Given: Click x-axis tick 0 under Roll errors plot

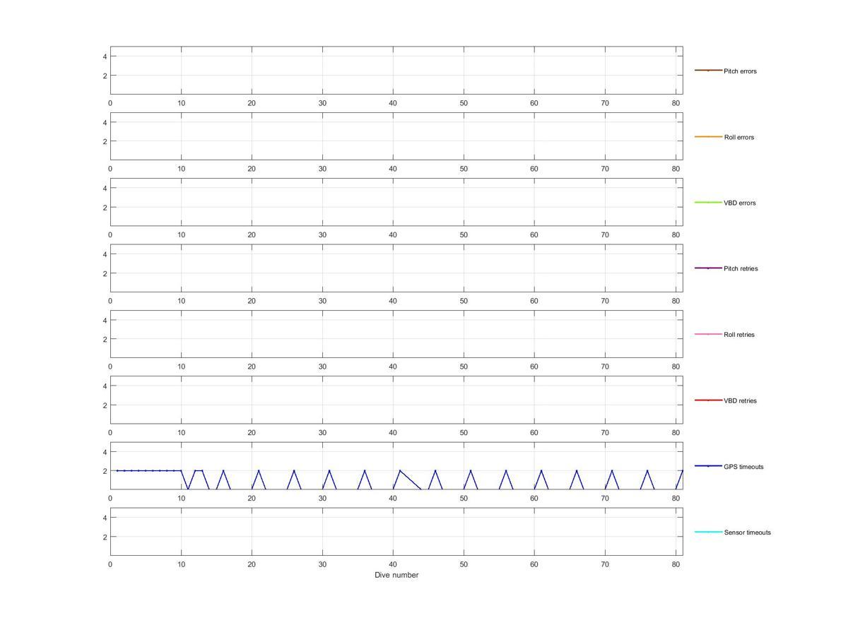Looking at the screenshot, I should click(110, 169).
